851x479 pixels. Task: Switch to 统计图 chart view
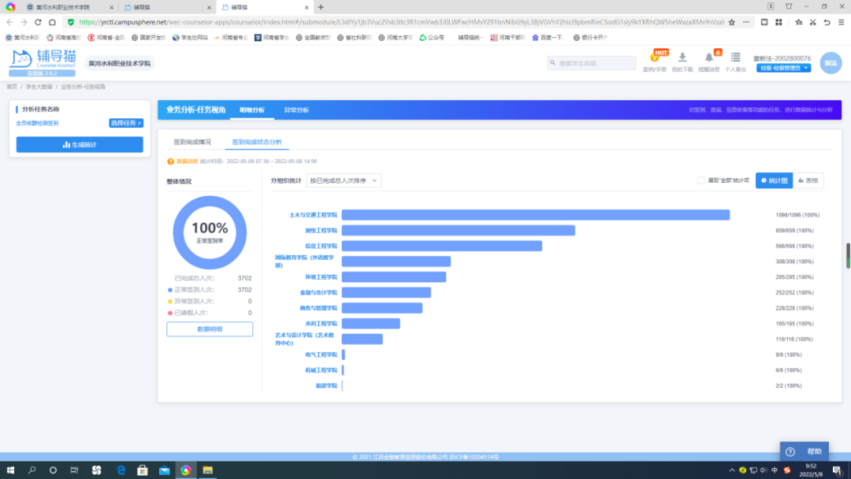click(x=774, y=180)
